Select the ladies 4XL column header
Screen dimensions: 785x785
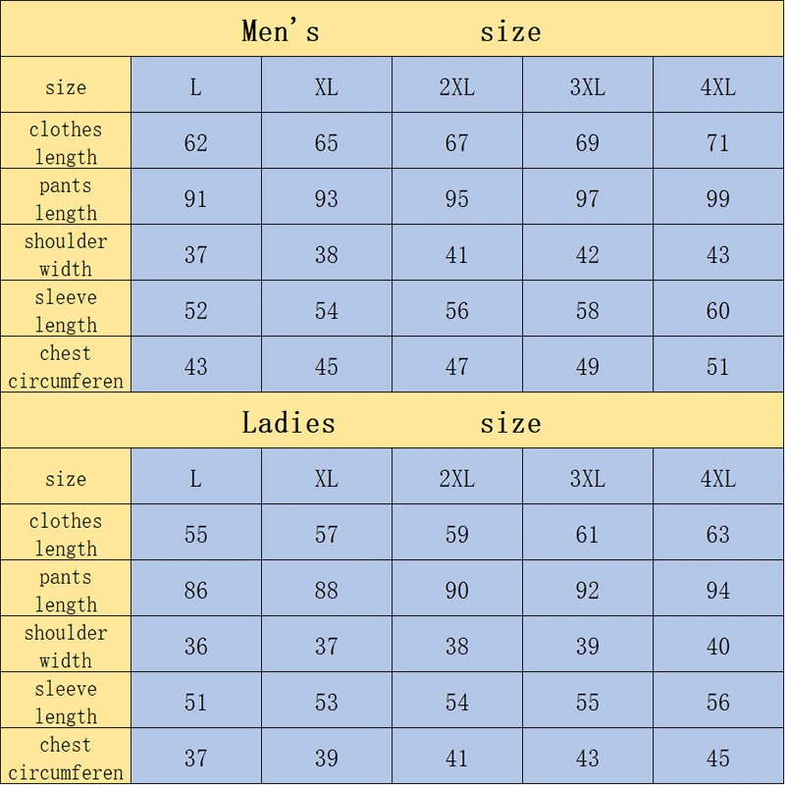pyautogui.click(x=718, y=479)
